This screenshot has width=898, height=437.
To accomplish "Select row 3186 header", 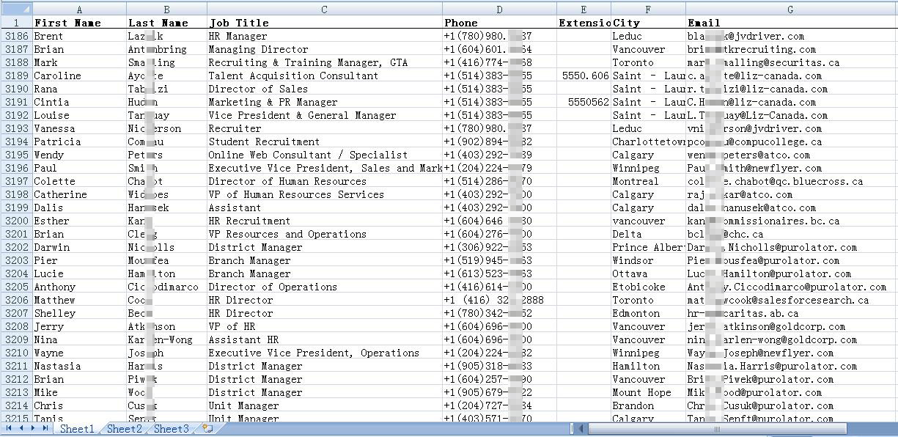I will [x=15, y=36].
